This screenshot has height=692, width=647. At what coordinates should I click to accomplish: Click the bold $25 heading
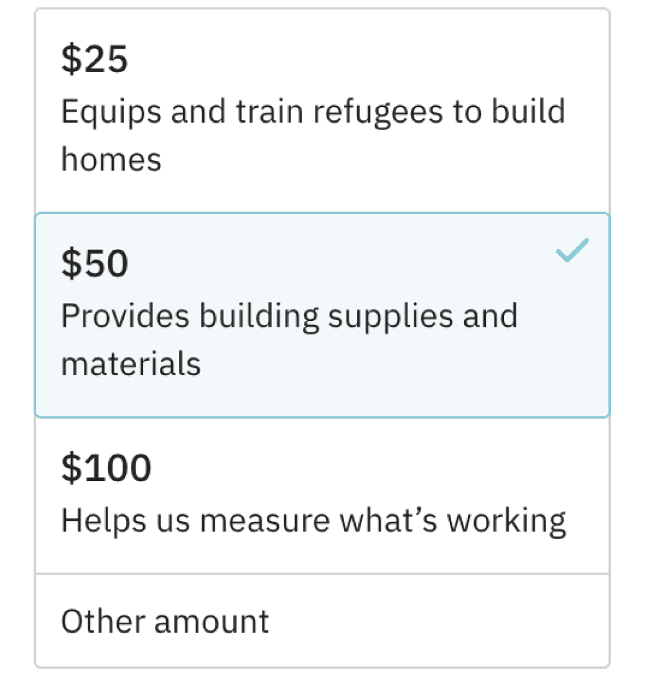[x=95, y=58]
